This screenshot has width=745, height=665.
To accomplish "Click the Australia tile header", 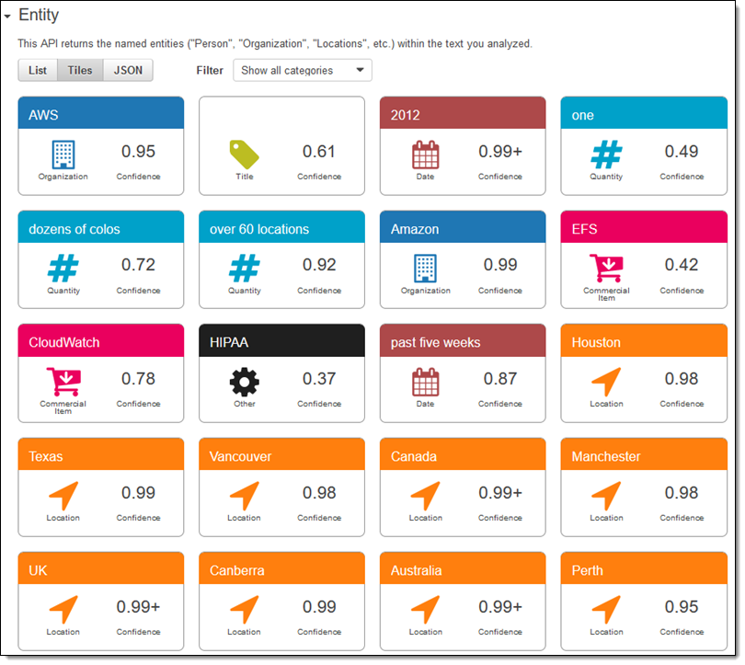I will tap(463, 568).
